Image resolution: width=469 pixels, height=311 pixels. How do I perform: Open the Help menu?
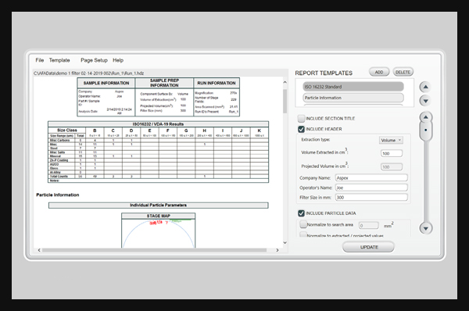(x=118, y=60)
